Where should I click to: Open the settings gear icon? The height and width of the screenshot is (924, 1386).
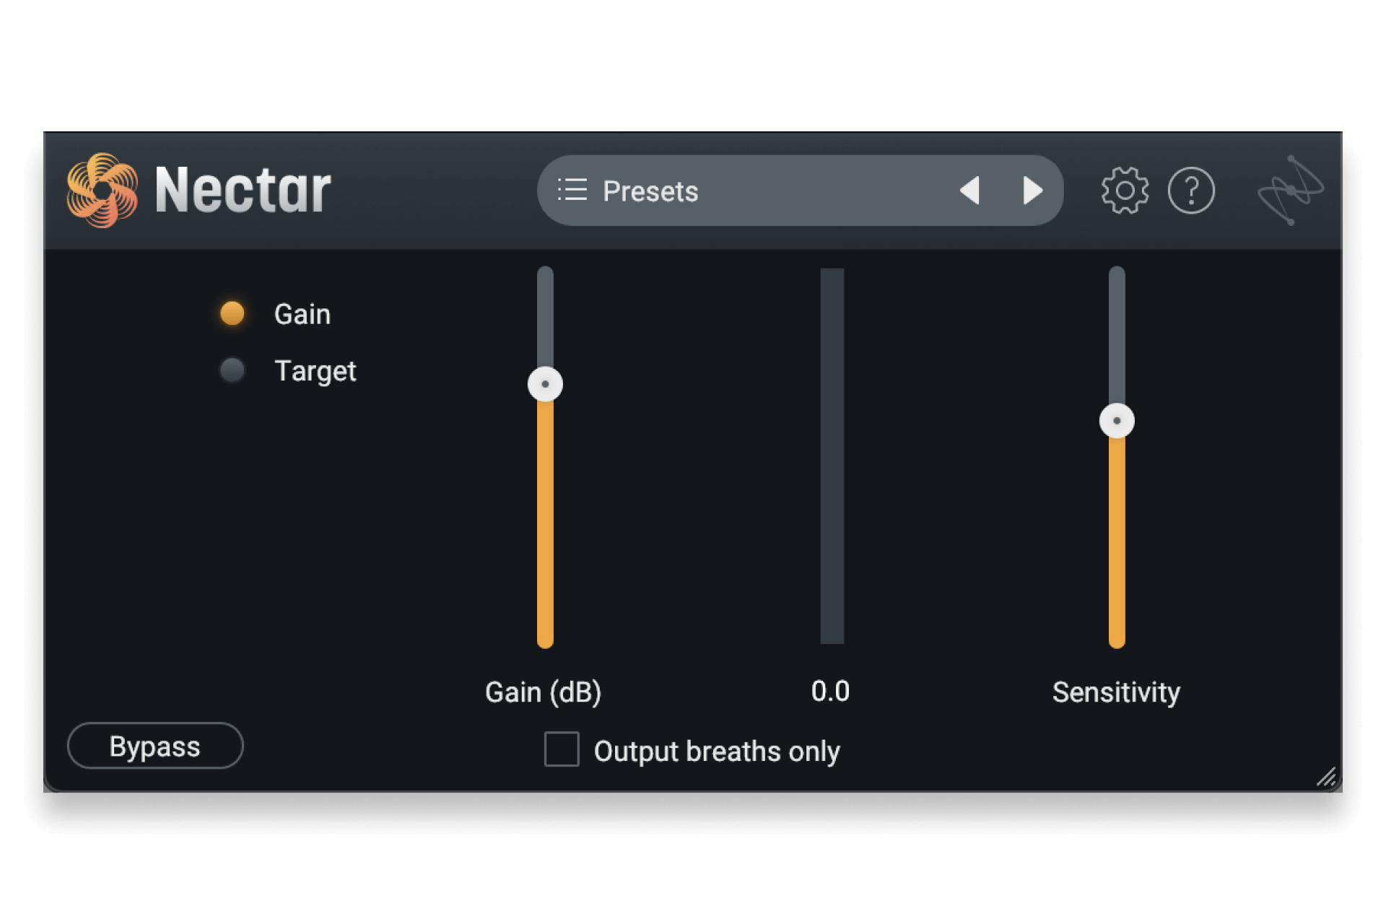[1124, 191]
